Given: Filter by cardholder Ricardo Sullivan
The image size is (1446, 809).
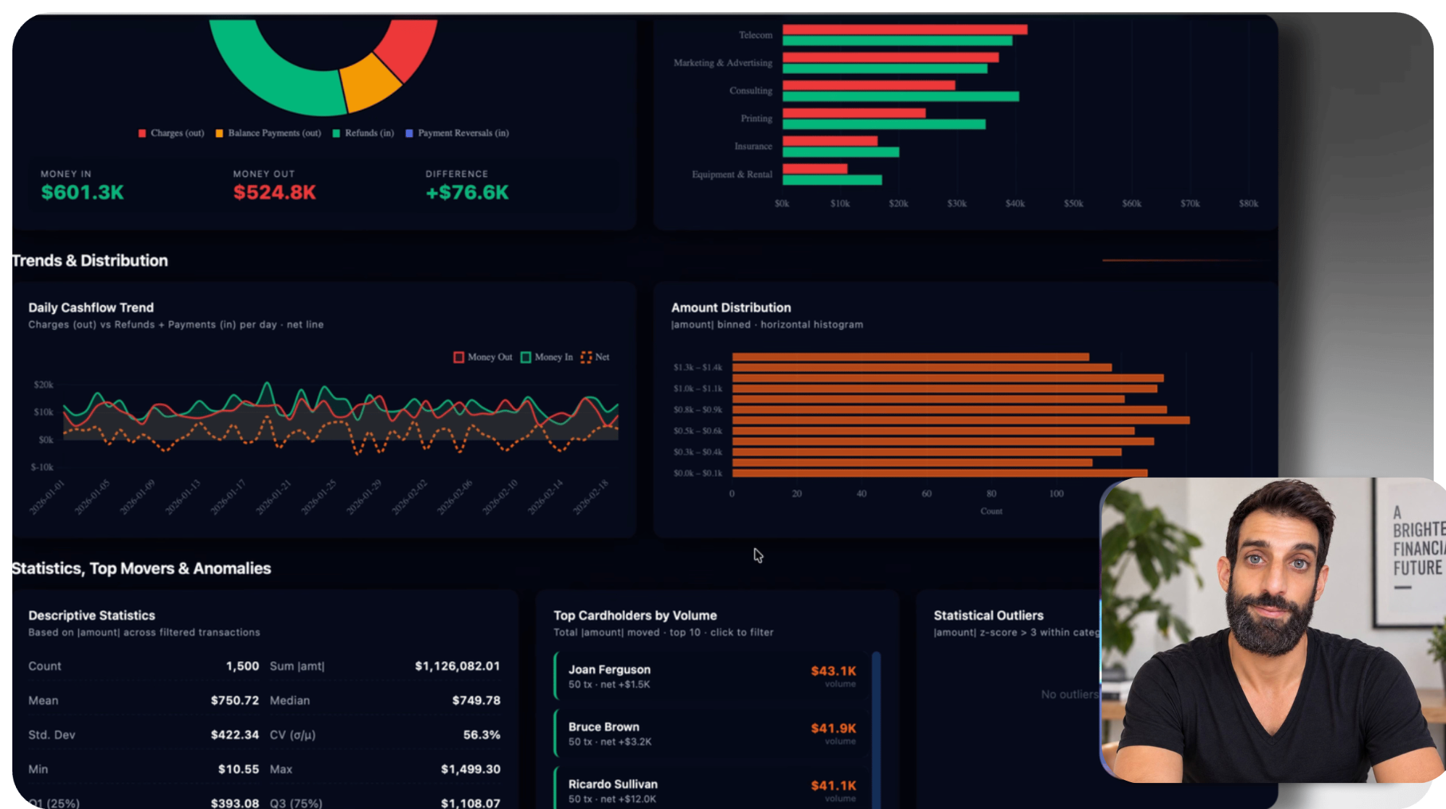Looking at the screenshot, I should point(712,789).
